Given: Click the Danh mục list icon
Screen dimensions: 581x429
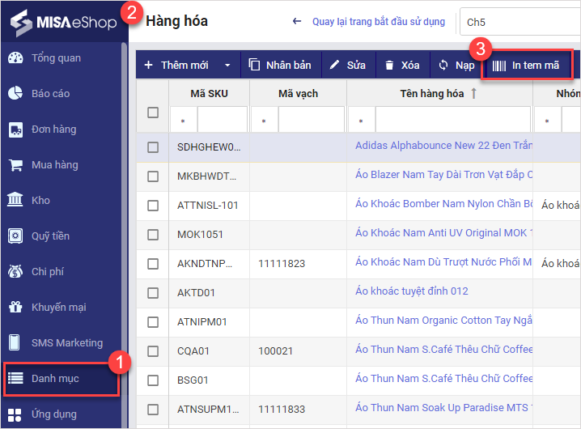Looking at the screenshot, I should click(15, 378).
